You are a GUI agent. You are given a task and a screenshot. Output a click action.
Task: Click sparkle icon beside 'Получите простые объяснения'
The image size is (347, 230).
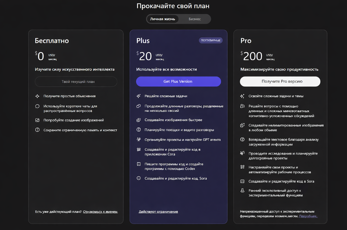(37, 96)
